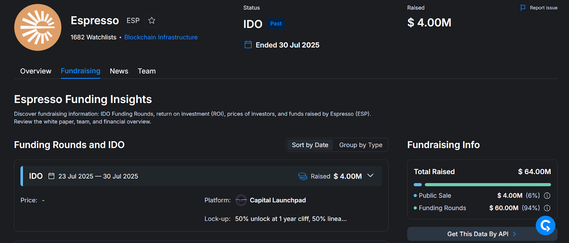Click the Espresso project logo
The width and height of the screenshot is (569, 243).
(38, 27)
